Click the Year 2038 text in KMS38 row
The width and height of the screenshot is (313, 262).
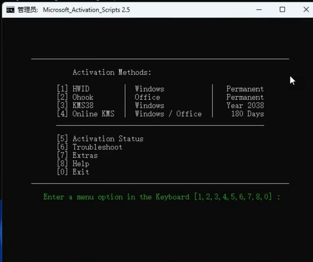(245, 106)
